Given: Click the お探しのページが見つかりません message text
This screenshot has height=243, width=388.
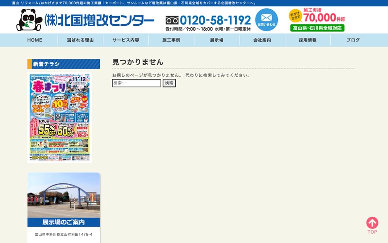Looking at the screenshot, I should click(181, 75).
